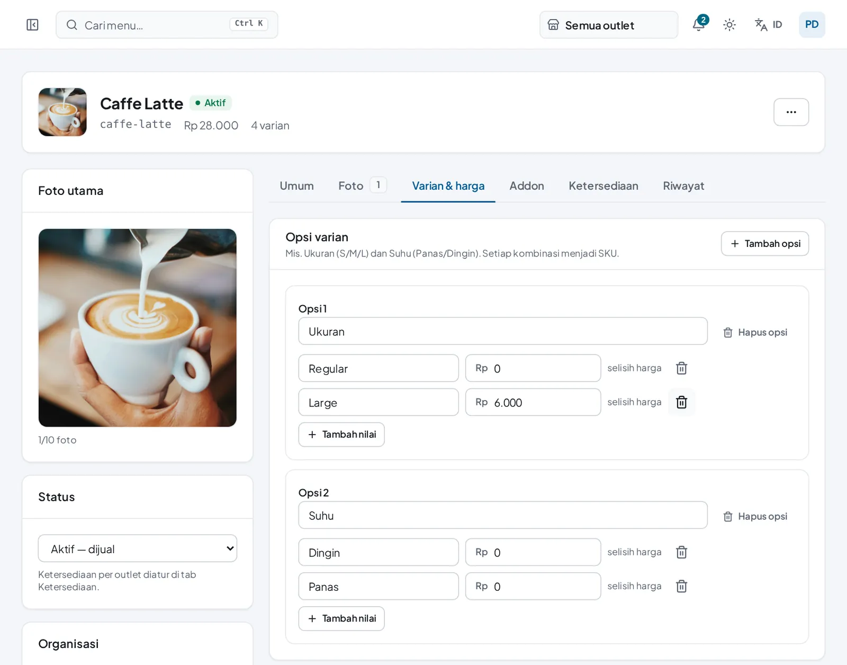Screen dimensions: 847x665
Task: Edit the Panas value name field
Action: tap(379, 586)
